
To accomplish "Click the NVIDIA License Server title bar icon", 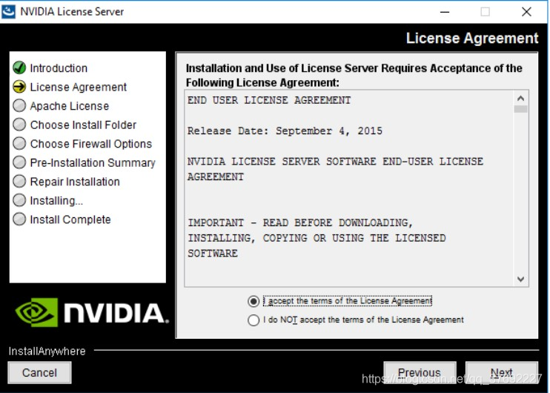I will click(8, 12).
